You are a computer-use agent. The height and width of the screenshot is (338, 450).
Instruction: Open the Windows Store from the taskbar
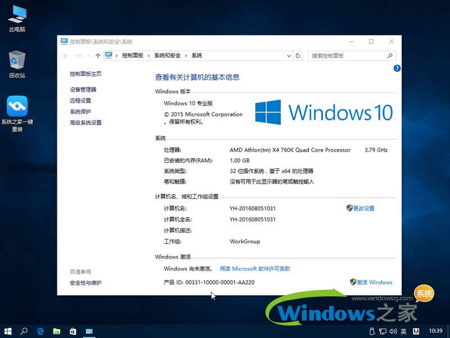[x=73, y=331]
